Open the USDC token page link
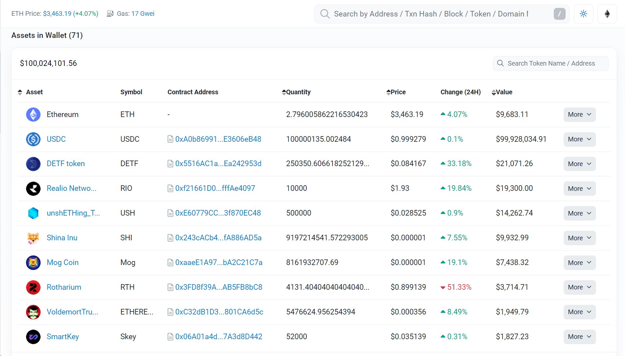Image resolution: width=625 pixels, height=356 pixels. 56,139
